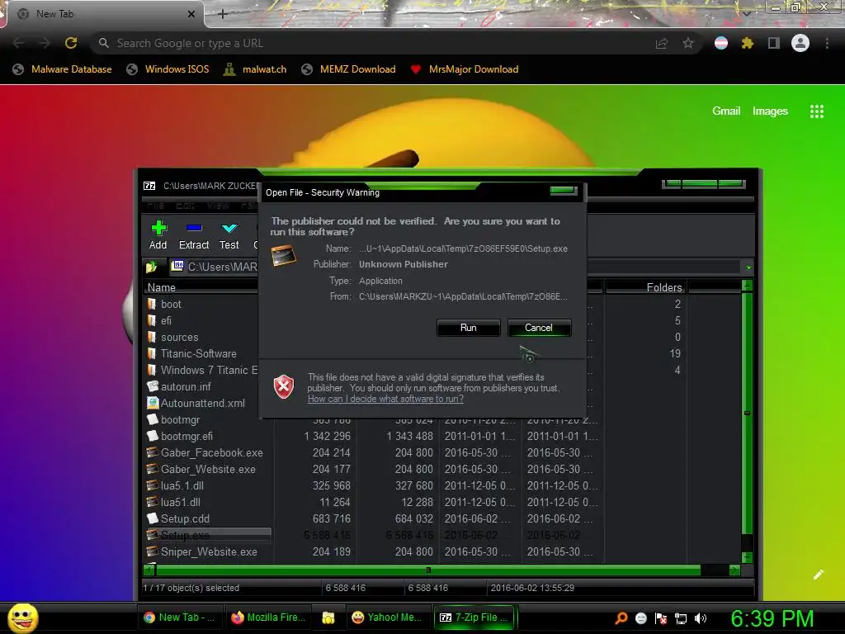Click the Extract tool in 7-Zip
This screenshot has width=845, height=634.
(x=193, y=235)
